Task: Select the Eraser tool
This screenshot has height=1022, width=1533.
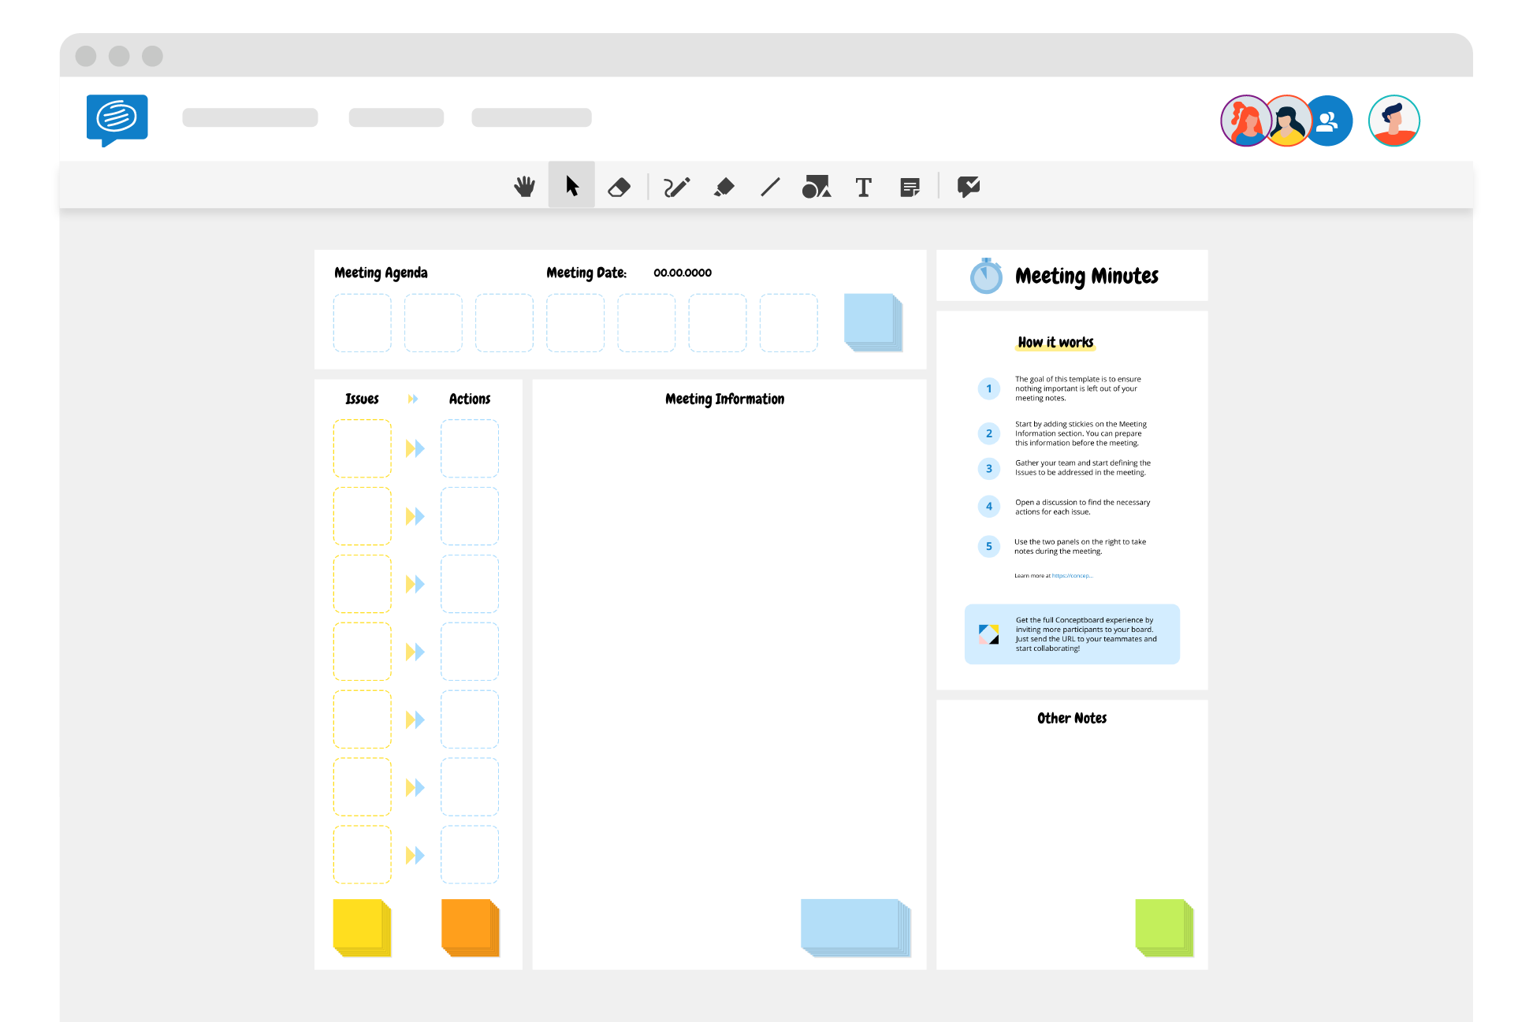Action: tap(622, 186)
